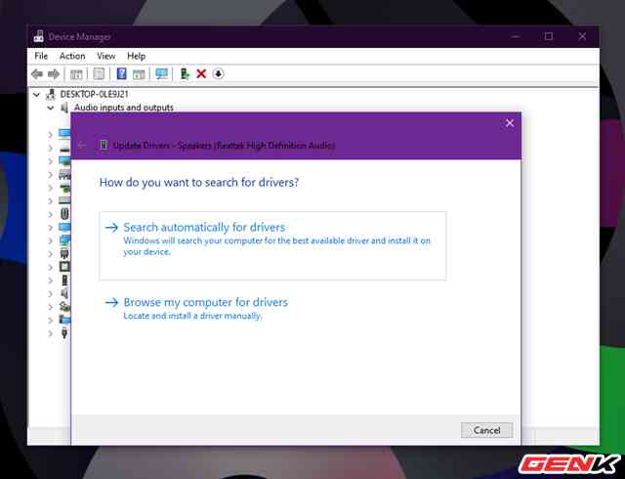Click the Forward arrow in Device Manager toolbar

(x=54, y=74)
